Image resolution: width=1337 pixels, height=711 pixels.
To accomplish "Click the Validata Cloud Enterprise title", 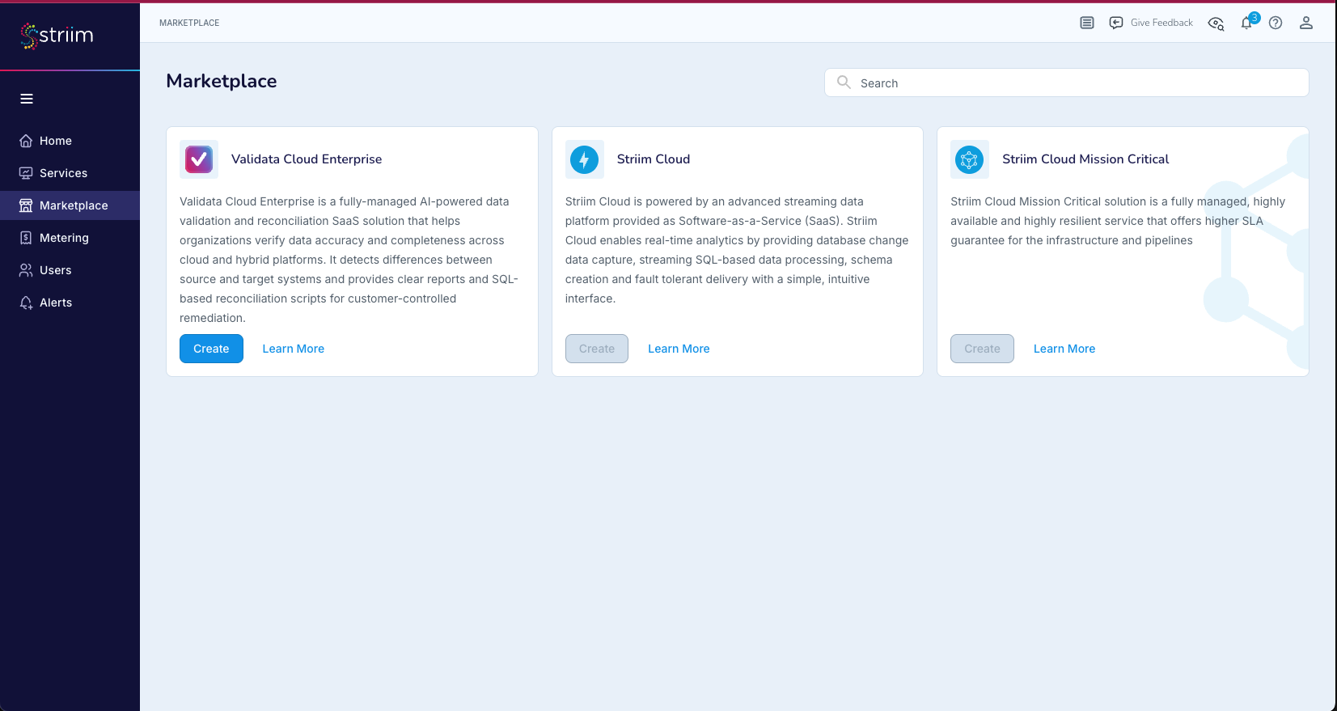I will (x=307, y=159).
